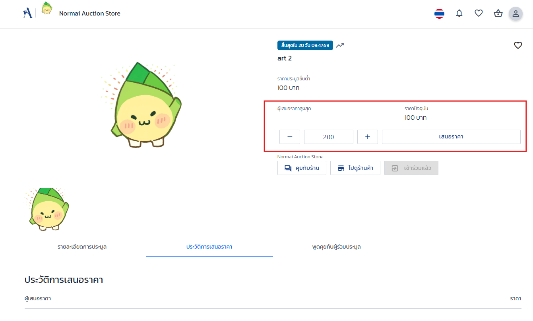
Task: Click คุยกับร้าน to message the store
Action: 302,167
